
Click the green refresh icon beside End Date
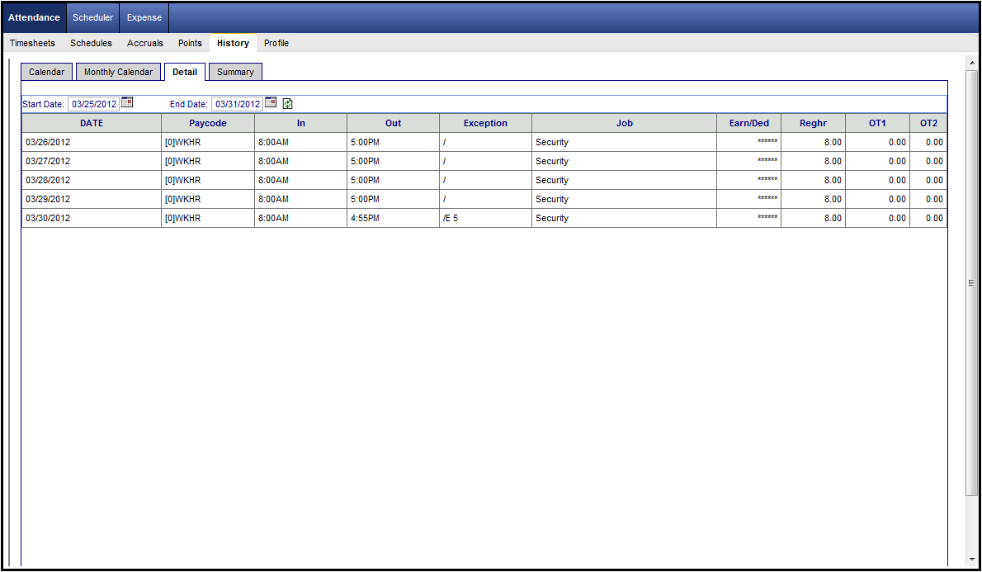click(286, 103)
